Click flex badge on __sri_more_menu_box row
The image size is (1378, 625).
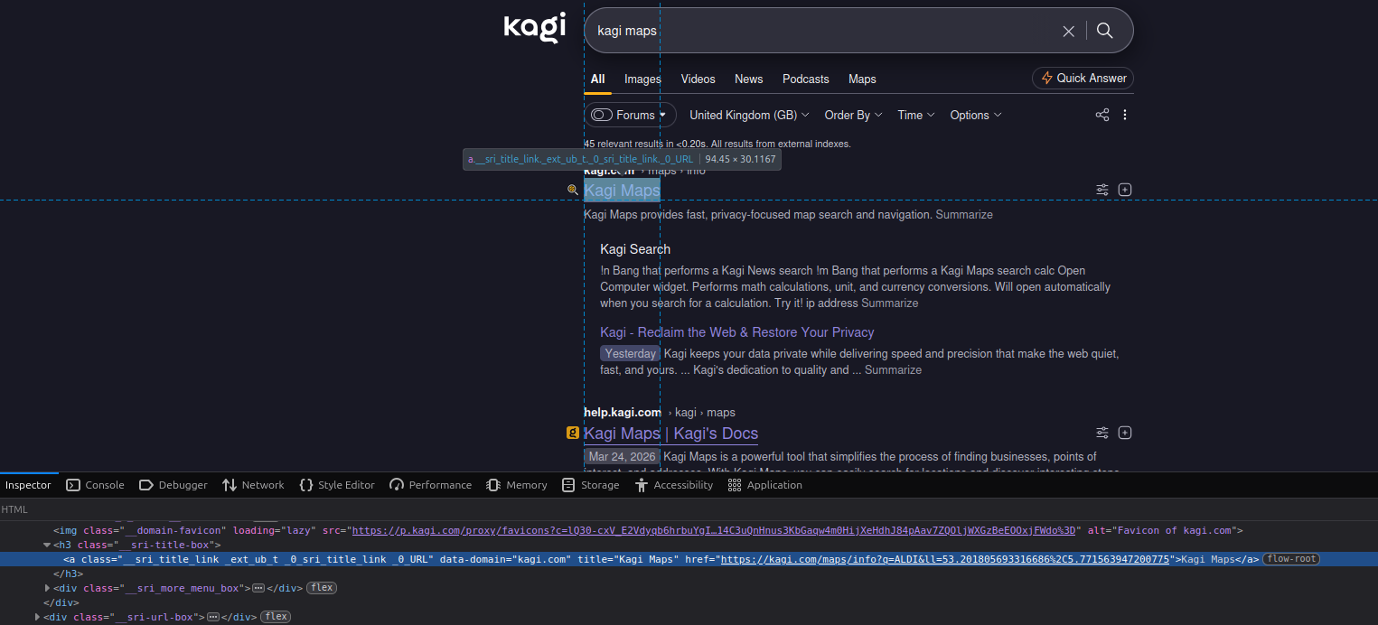tap(321, 588)
